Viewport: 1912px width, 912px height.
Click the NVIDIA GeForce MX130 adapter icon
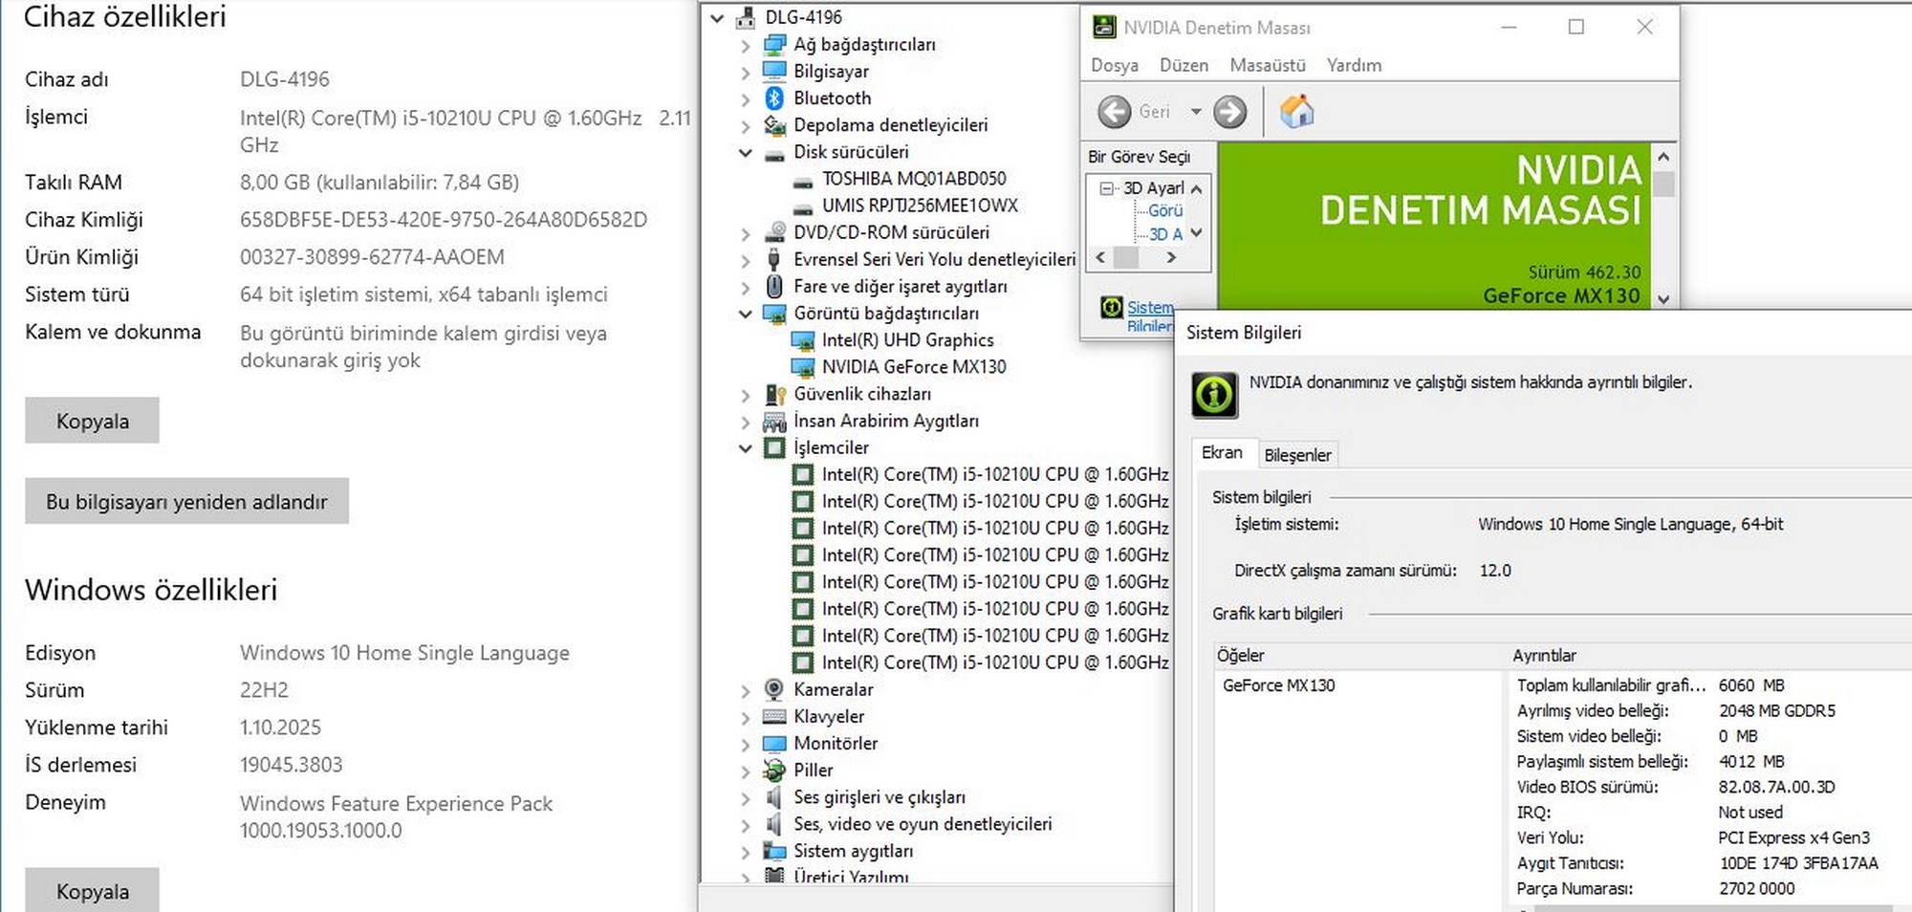coord(802,367)
